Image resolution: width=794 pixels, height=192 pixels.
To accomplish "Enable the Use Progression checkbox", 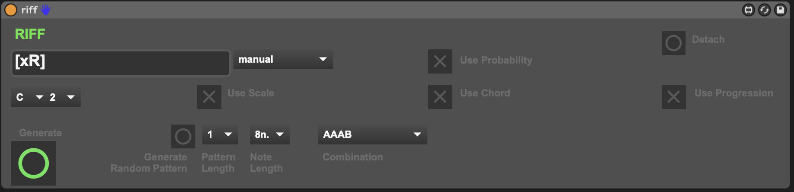I will pyautogui.click(x=674, y=96).
